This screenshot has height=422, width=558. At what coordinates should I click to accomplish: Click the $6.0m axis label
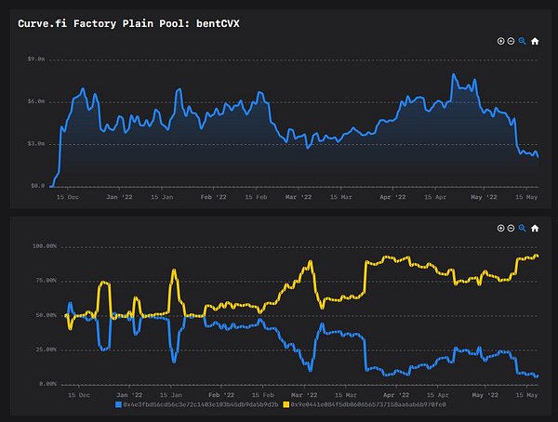click(36, 101)
